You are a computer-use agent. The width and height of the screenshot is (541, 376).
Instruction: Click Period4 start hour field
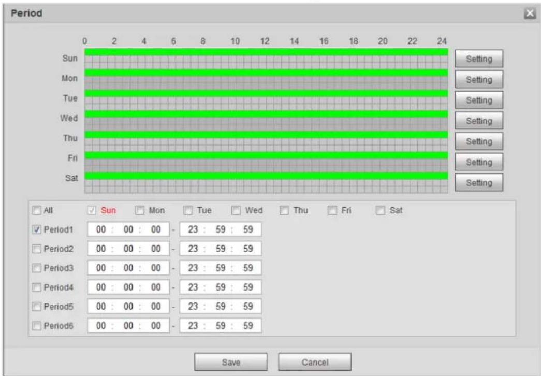click(x=101, y=287)
